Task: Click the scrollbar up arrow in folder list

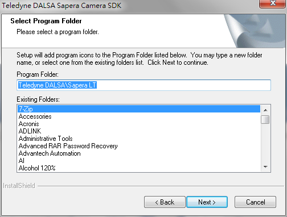Action: [265, 110]
